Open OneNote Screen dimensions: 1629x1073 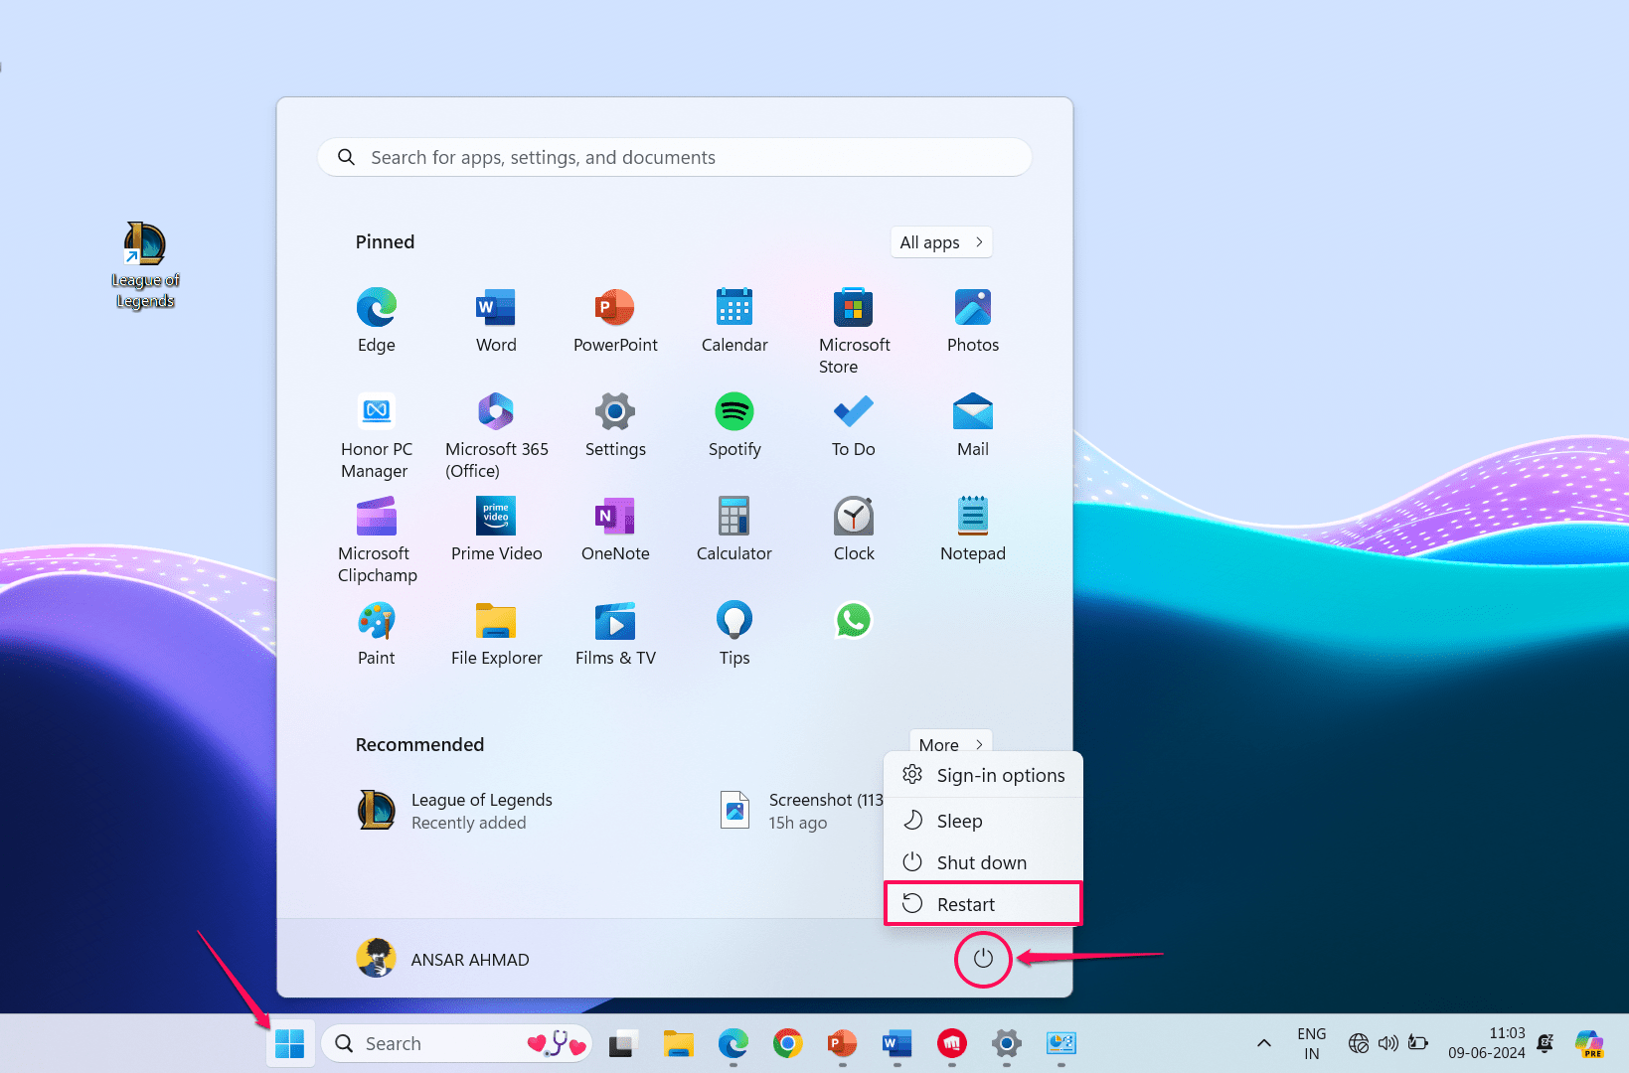(x=615, y=530)
